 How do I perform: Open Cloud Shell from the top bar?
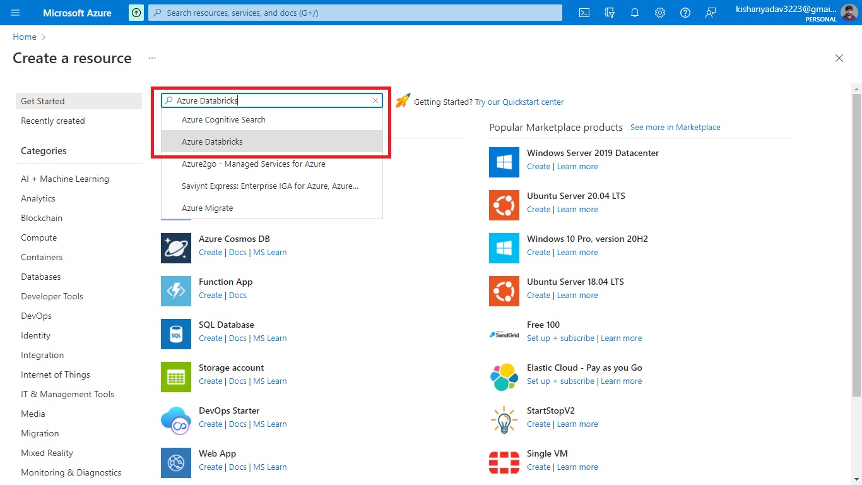click(x=584, y=13)
